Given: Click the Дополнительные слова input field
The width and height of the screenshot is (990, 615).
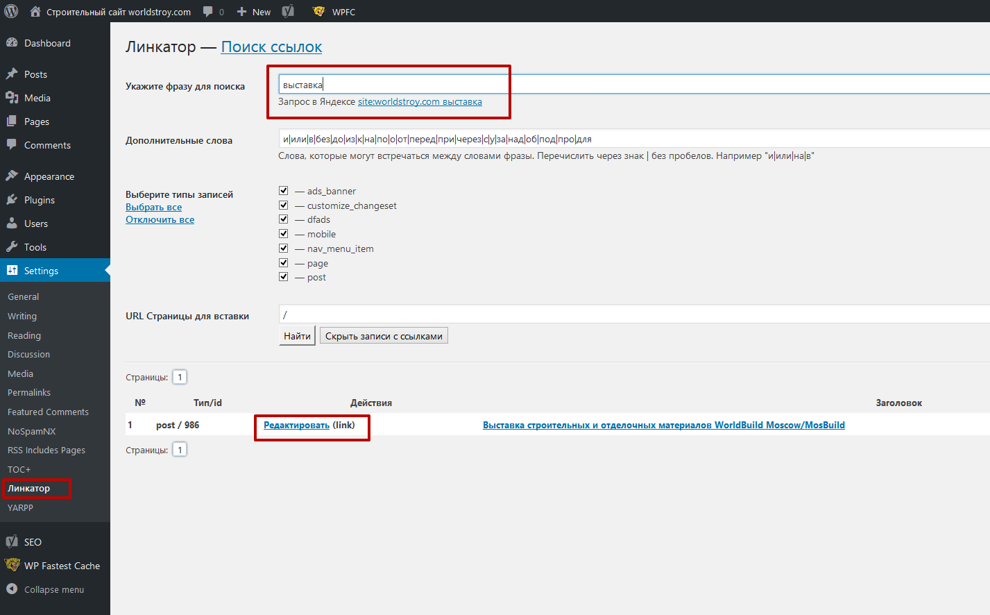Looking at the screenshot, I should [634, 139].
